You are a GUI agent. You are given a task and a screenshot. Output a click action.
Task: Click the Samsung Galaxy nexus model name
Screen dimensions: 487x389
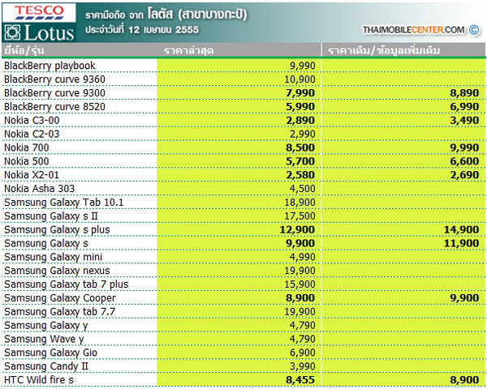pos(57,271)
